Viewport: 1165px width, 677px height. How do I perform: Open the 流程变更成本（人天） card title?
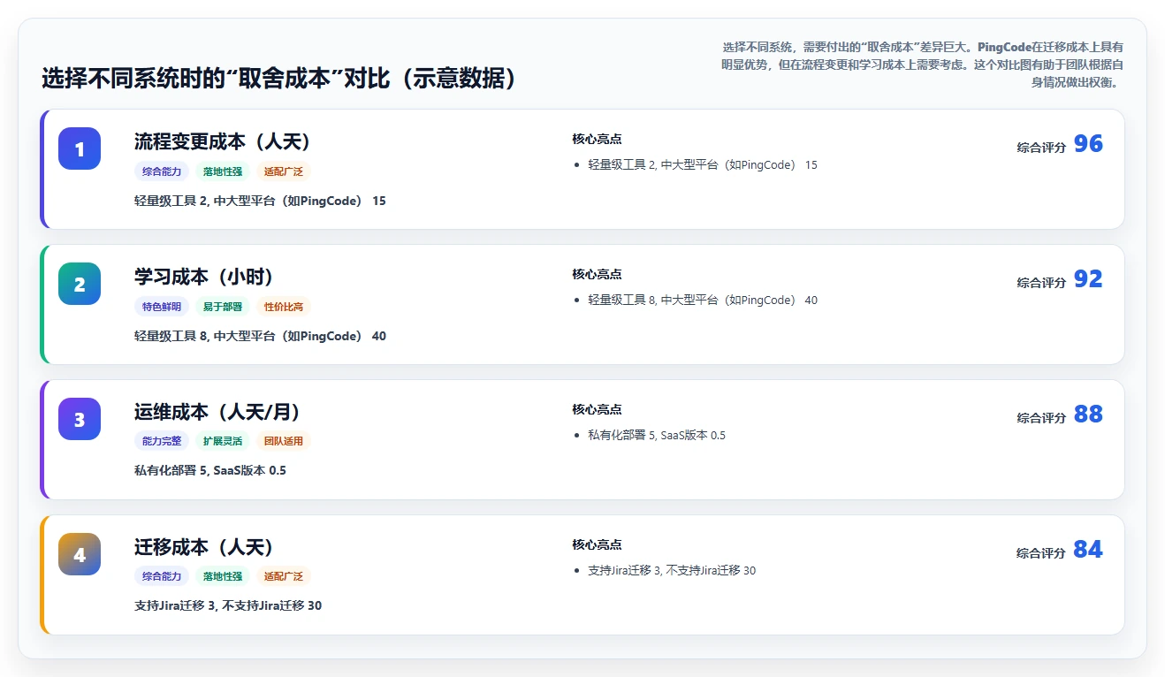pyautogui.click(x=223, y=141)
